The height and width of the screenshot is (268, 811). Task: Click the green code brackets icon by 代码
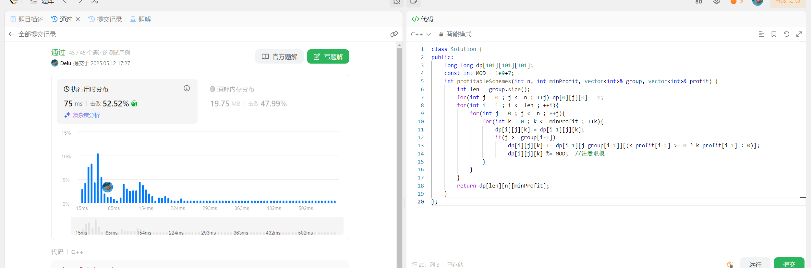(415, 19)
